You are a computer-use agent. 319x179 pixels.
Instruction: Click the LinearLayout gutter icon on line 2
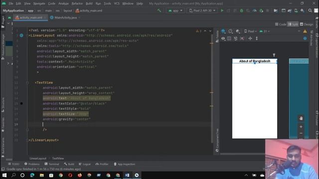(21, 35)
